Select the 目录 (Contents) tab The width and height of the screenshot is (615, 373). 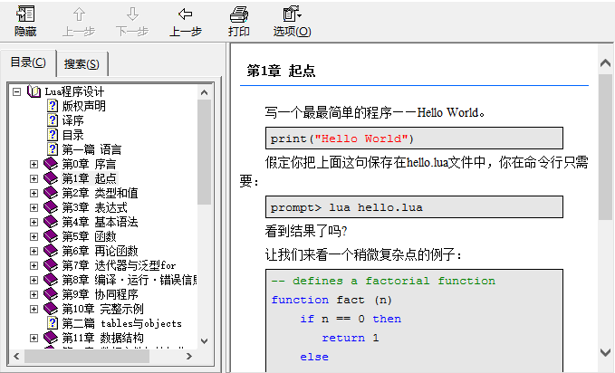(27, 62)
